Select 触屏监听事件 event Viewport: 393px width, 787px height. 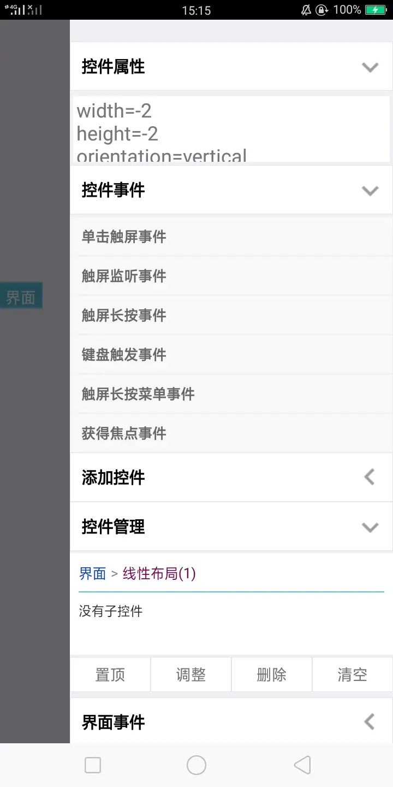click(x=124, y=276)
